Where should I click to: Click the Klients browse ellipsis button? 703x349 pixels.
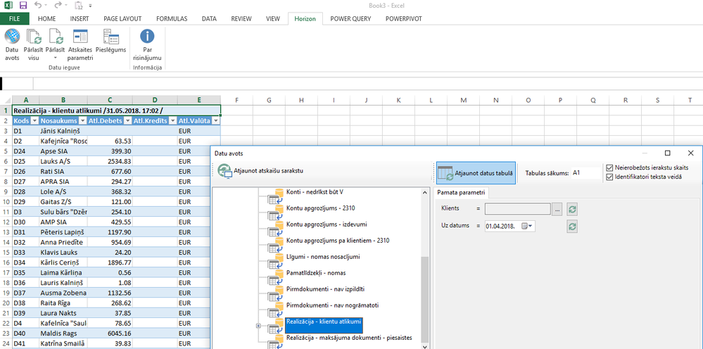(557, 209)
